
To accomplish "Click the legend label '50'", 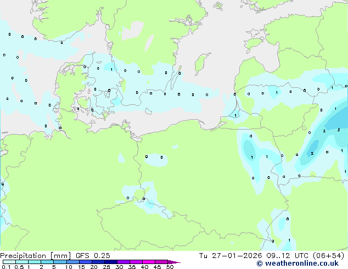I will point(170,267).
